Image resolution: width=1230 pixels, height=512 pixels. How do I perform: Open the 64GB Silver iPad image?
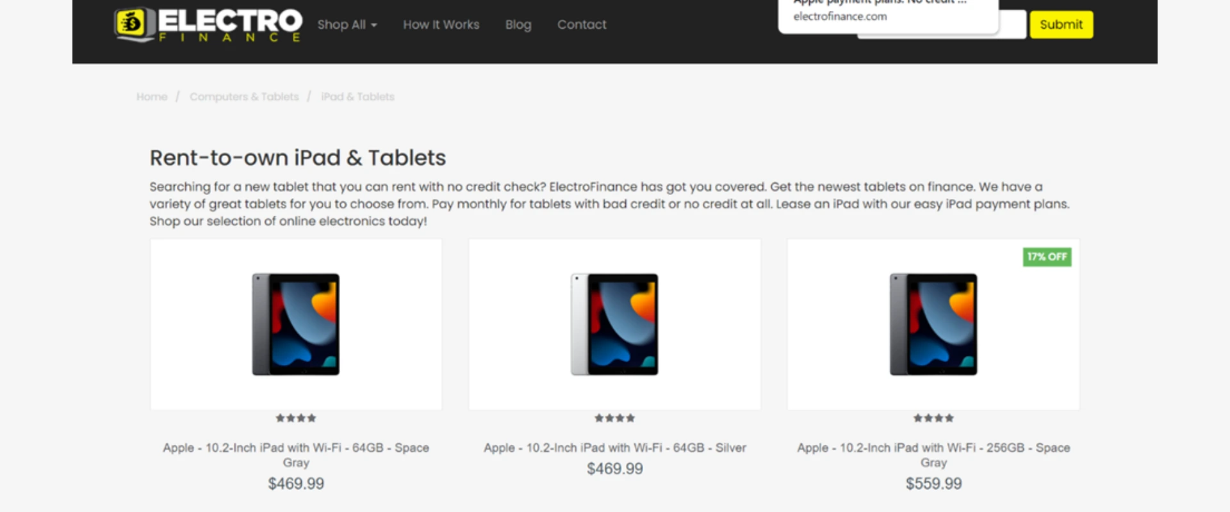[614, 324]
